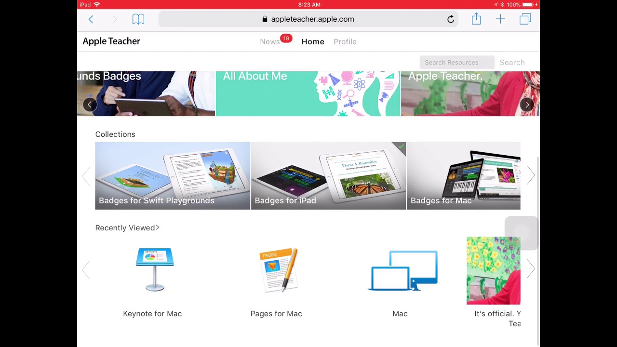Reload the page with refresh icon
The image size is (617, 347).
(451, 19)
